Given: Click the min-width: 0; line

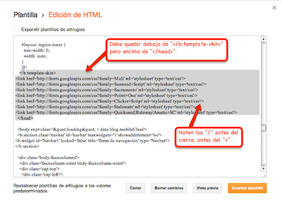Looking at the screenshot, I should pyautogui.click(x=37, y=50).
